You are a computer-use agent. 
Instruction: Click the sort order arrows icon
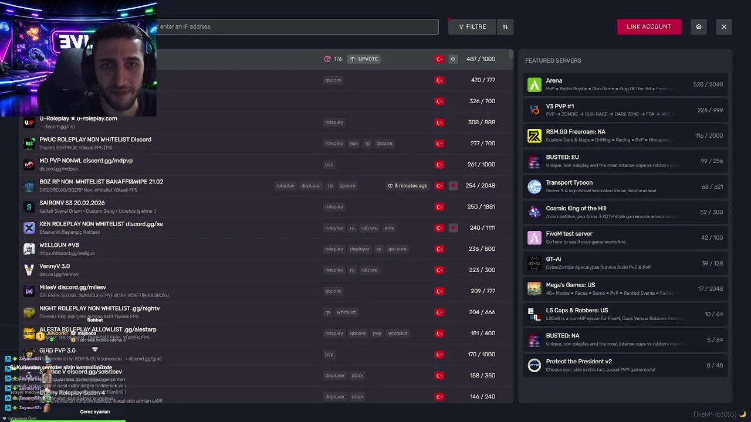(x=505, y=26)
